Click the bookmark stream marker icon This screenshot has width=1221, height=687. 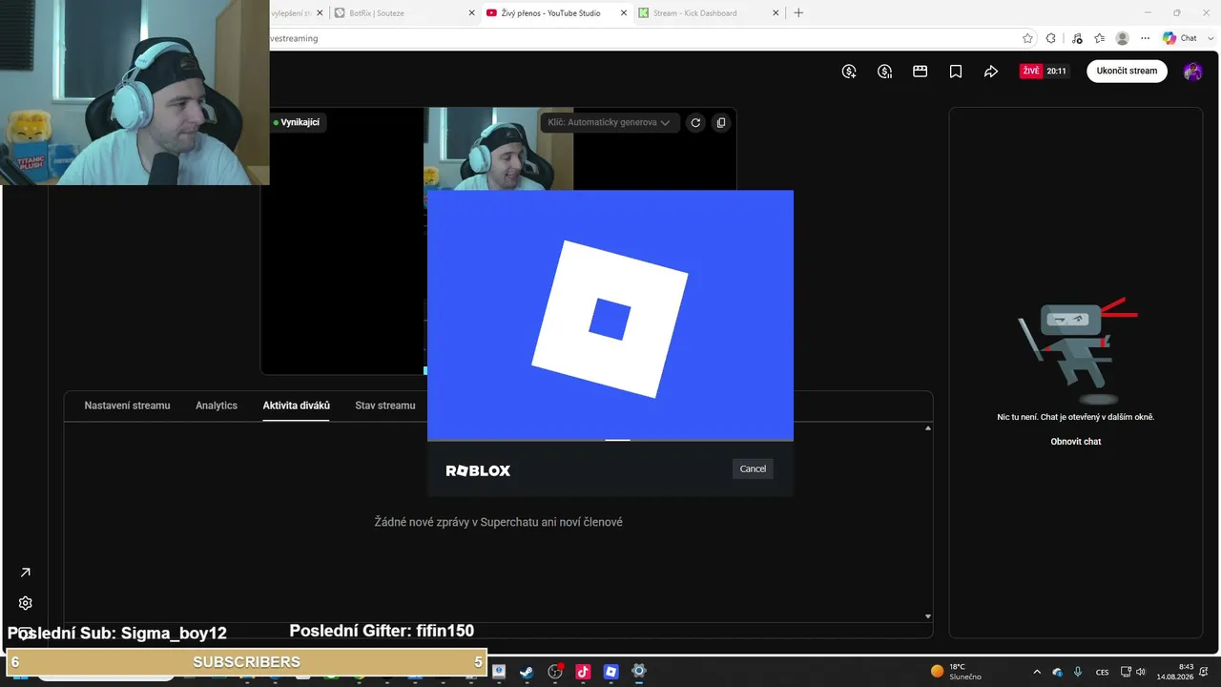955,72
